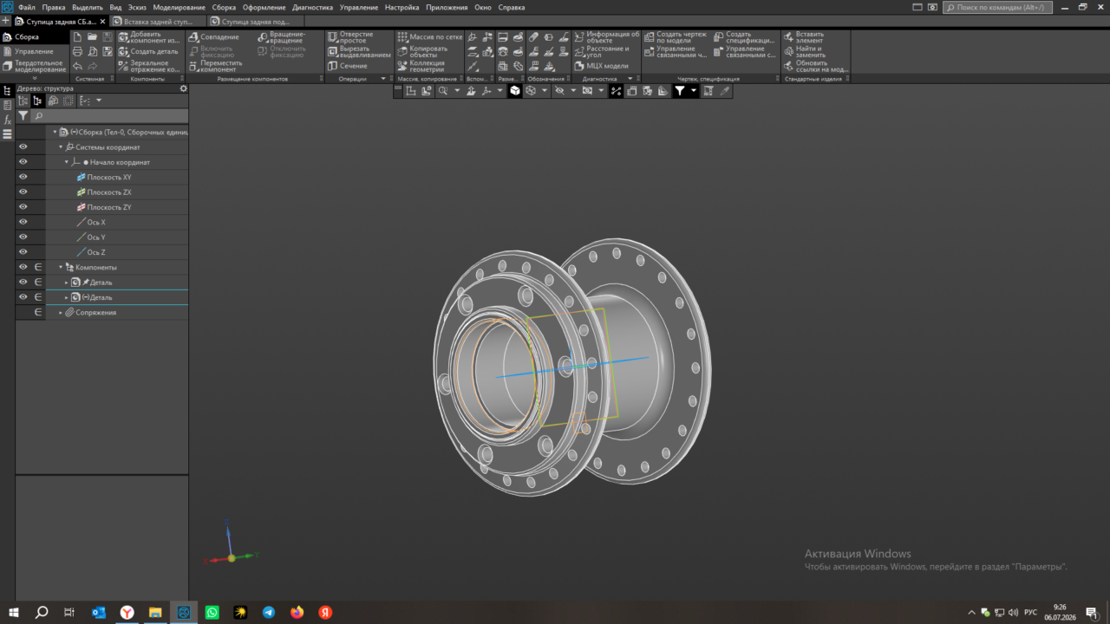Image resolution: width=1110 pixels, height=624 pixels.
Task: Click the zoom magnifier in the view toolbar
Action: [x=442, y=90]
